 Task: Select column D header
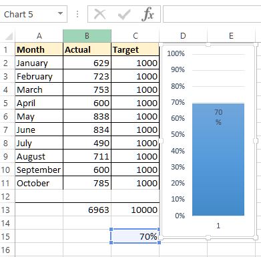183,36
